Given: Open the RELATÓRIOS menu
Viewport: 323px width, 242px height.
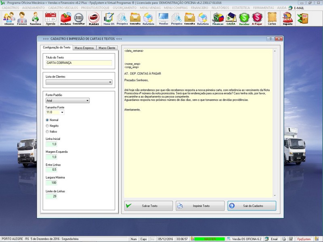Looking at the screenshot, I should (220, 8).
